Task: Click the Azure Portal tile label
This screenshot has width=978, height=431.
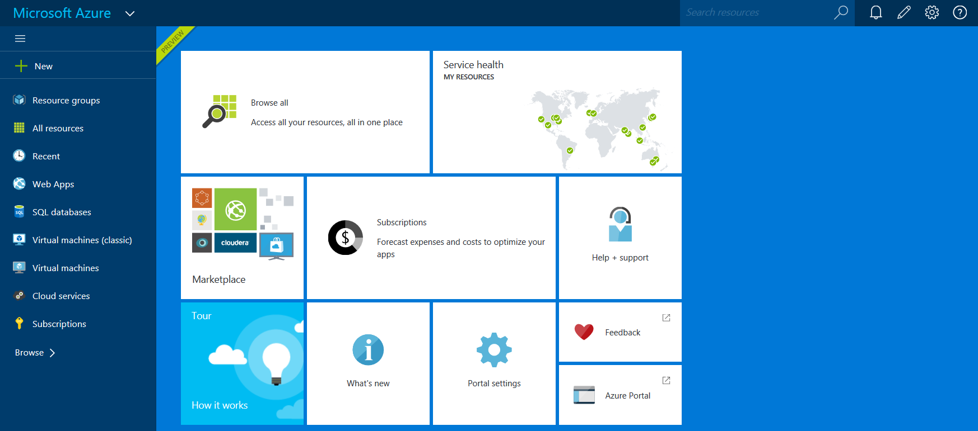Action: point(628,396)
